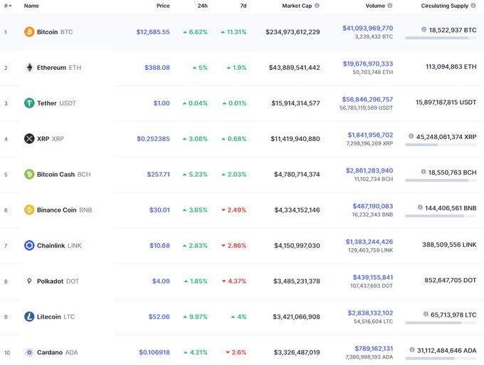
Task: Click the info icon next to 18,550,763 BCH
Action: 423,172
